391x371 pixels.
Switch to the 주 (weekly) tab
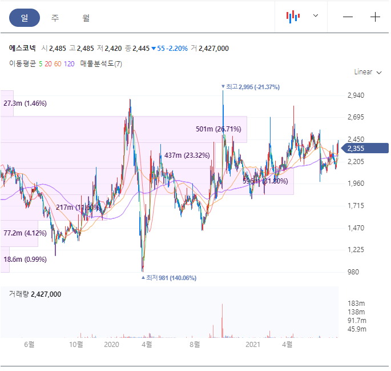tap(55, 18)
